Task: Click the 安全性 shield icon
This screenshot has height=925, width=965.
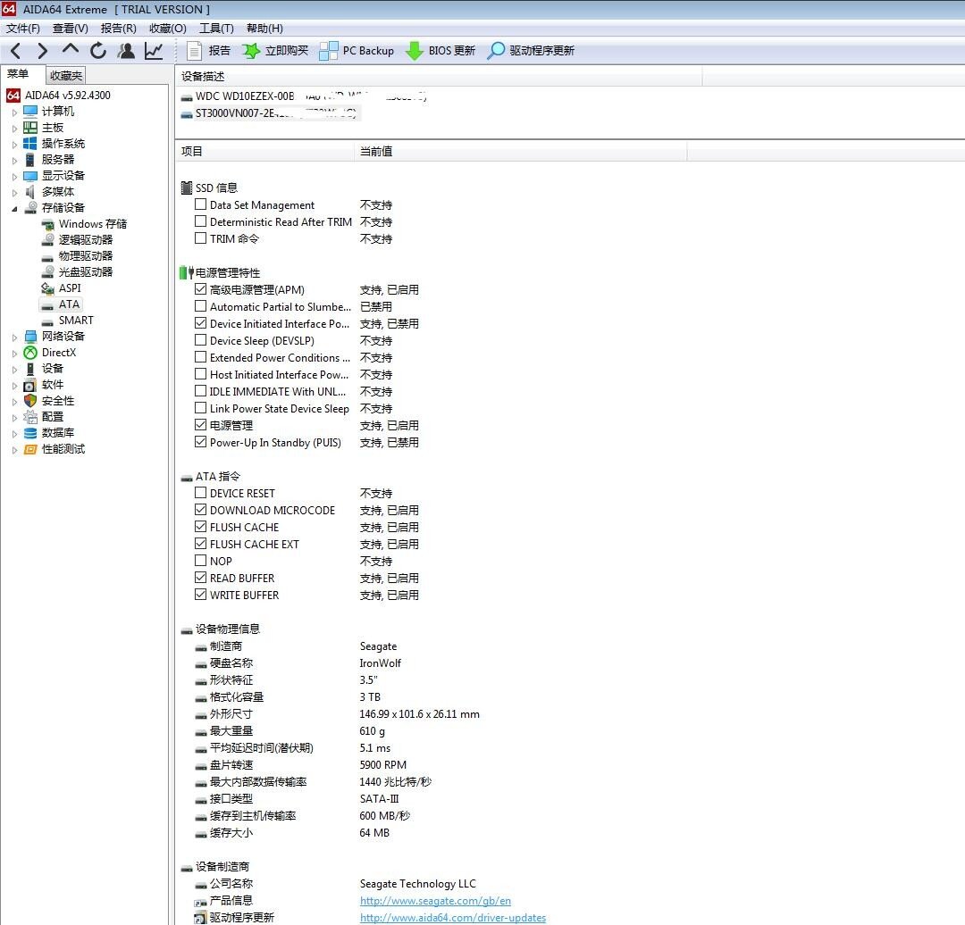Action: (30, 400)
